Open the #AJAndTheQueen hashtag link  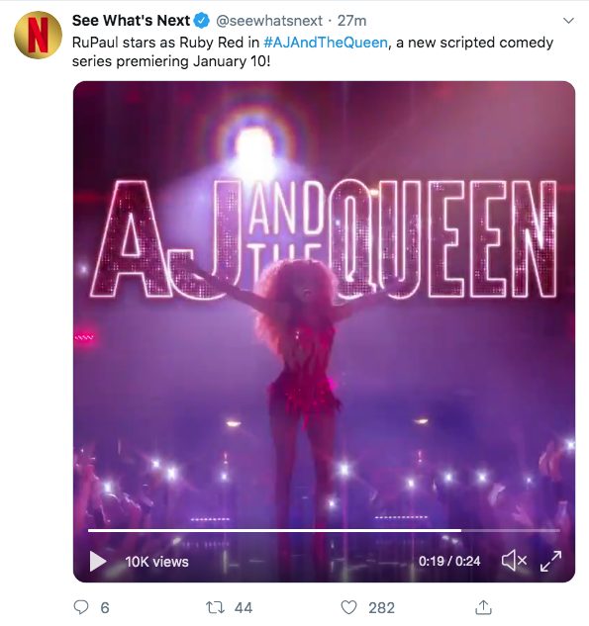(326, 43)
